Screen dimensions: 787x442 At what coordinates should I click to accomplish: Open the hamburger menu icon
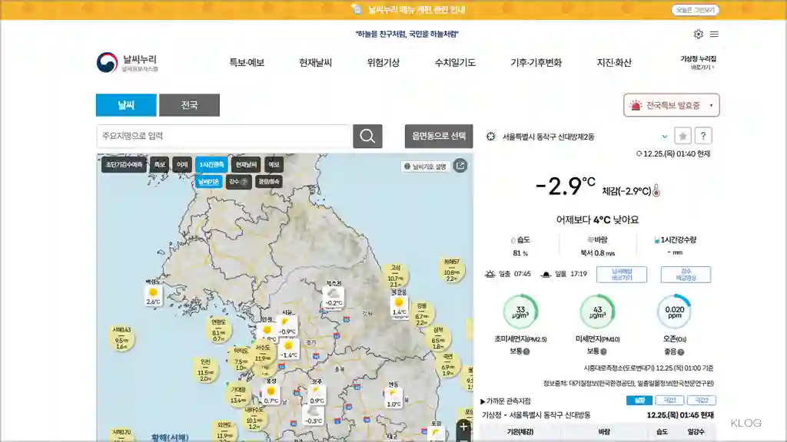click(x=715, y=35)
